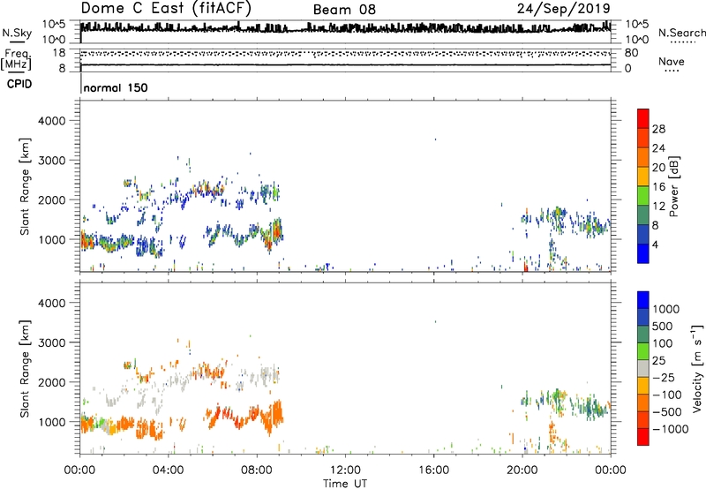Image resolution: width=706 pixels, height=489 pixels.
Task: Click the "16:00" time axis label
Action: [434, 470]
